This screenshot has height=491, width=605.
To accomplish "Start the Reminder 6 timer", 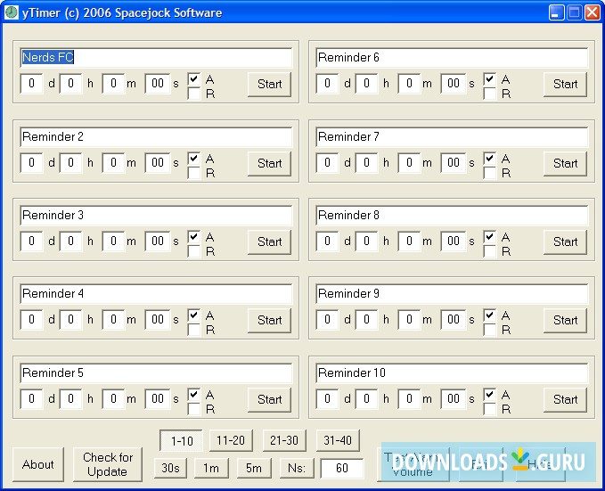I will point(565,84).
